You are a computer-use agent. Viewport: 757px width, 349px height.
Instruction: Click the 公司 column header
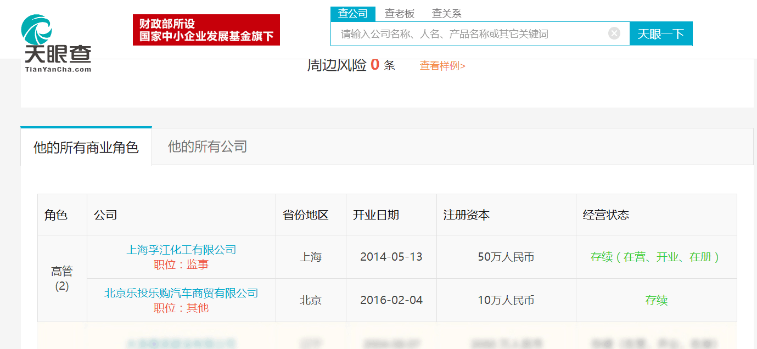pos(105,215)
